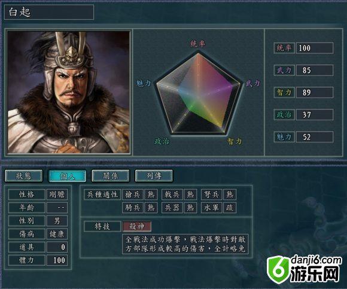Click the pentagon ability radar chart

(198, 93)
